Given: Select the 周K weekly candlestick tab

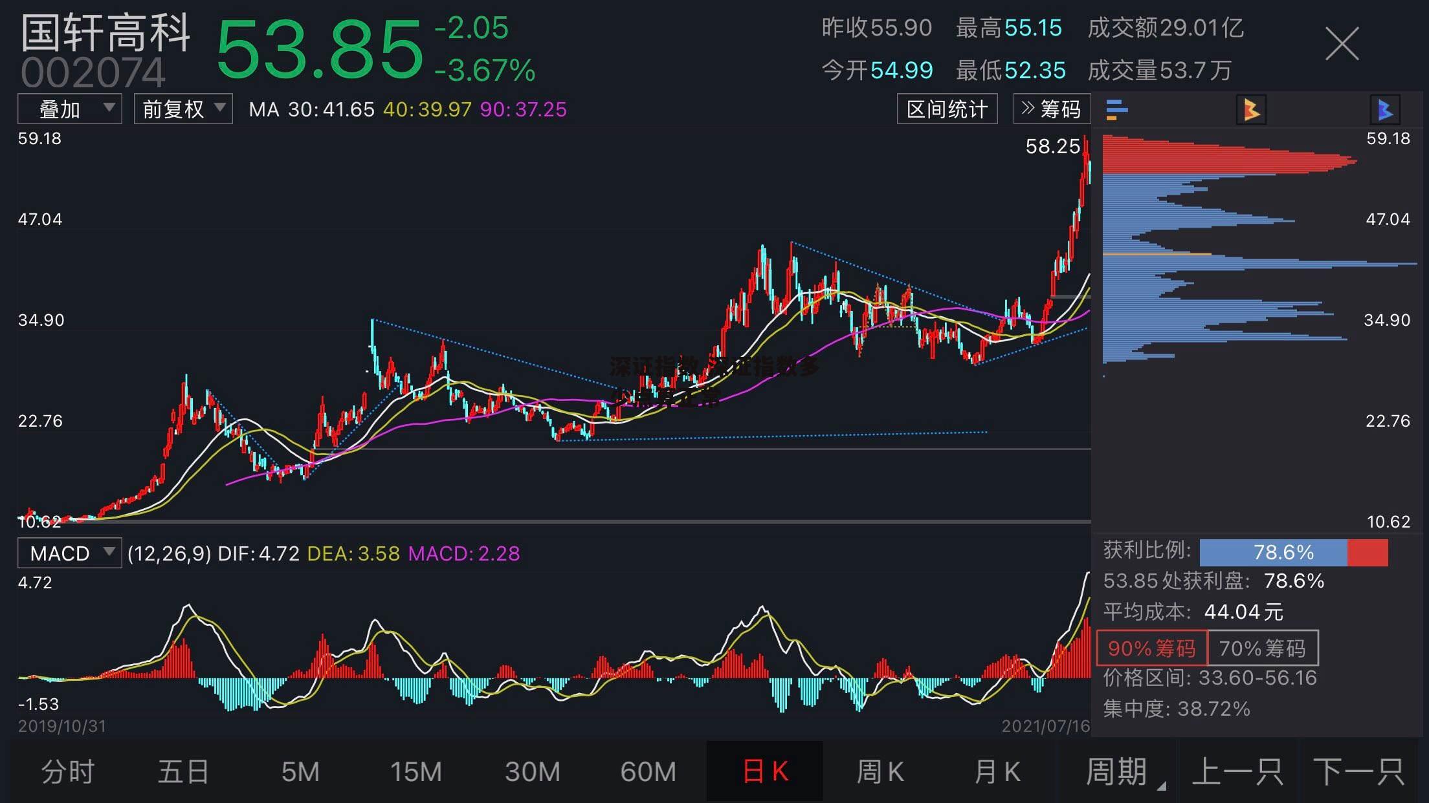Looking at the screenshot, I should [x=880, y=771].
